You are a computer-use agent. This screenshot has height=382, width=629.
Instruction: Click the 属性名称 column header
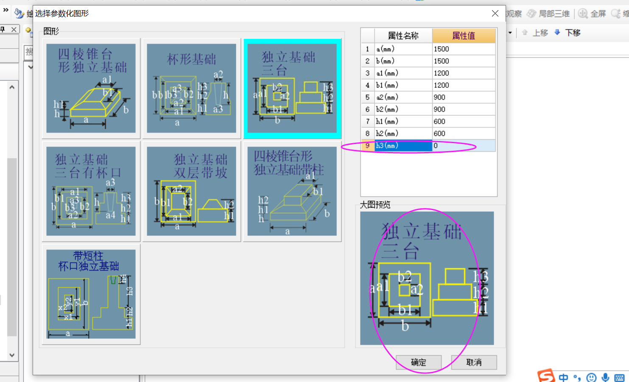click(403, 36)
